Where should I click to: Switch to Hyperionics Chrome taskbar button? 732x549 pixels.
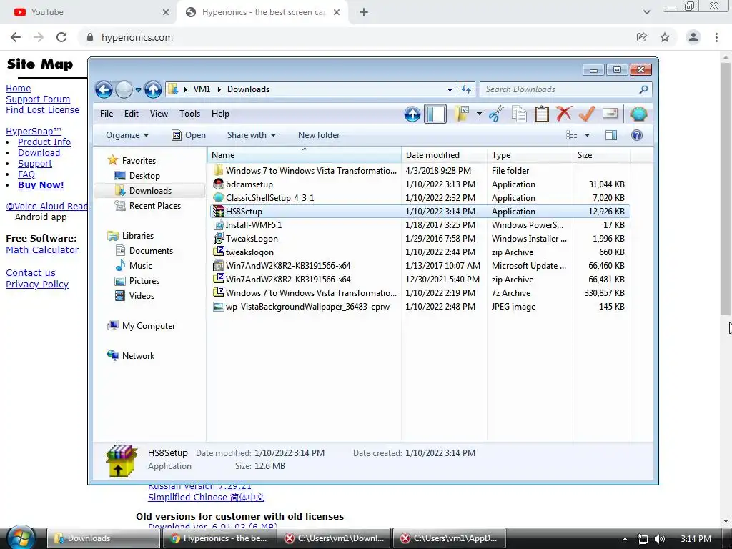pos(219,538)
